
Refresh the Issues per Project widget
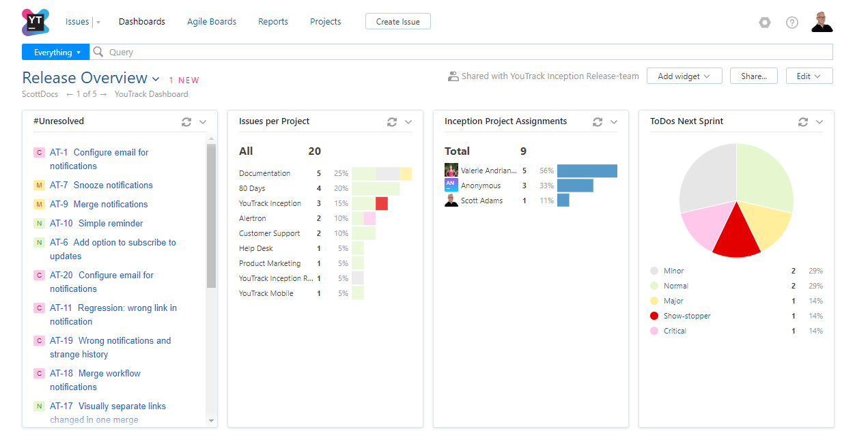(392, 122)
